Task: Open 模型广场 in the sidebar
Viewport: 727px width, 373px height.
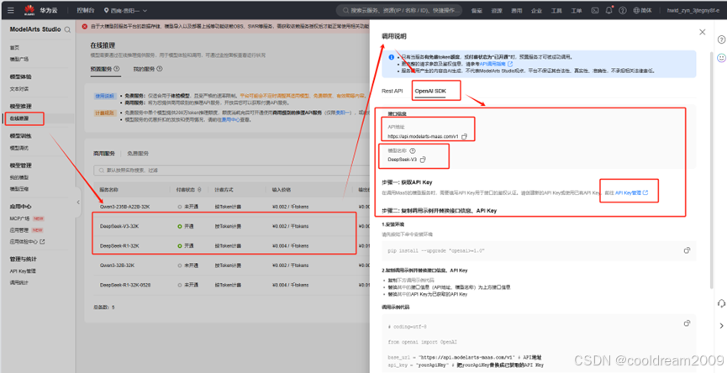Action: (x=19, y=60)
